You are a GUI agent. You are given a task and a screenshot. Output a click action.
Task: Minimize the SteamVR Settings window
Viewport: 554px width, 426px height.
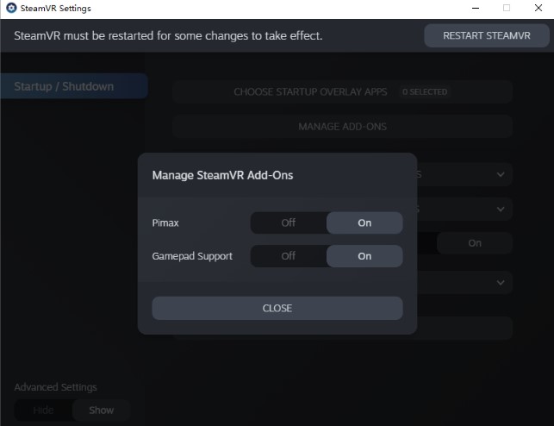coord(476,8)
